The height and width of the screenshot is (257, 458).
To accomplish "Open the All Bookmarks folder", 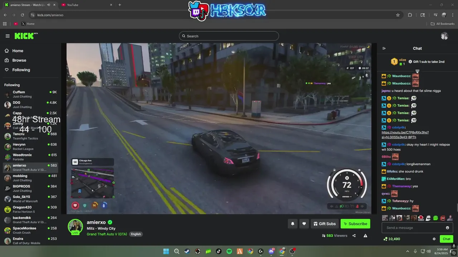I will point(442,24).
